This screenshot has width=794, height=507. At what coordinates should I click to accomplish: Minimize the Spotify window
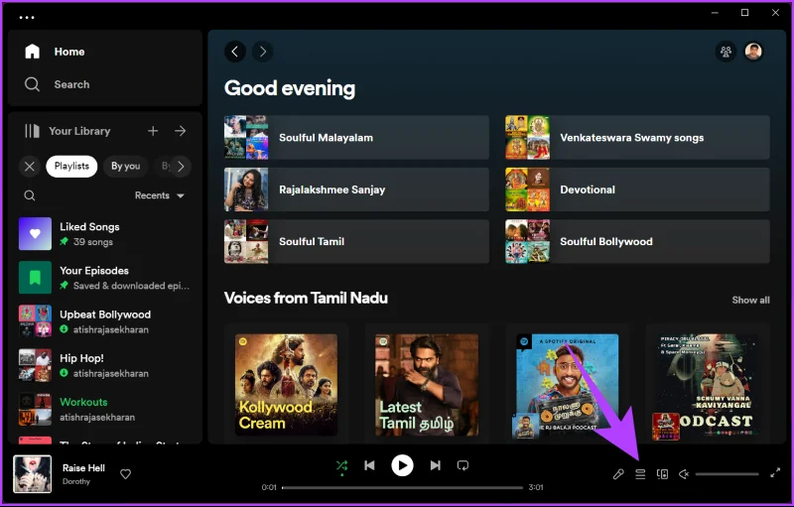(x=715, y=13)
